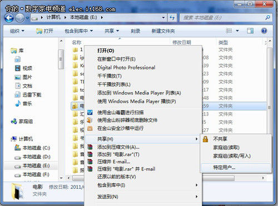Select 本地磁盘 (D:) drive
The width and height of the screenshot is (278, 206).
coord(32,157)
